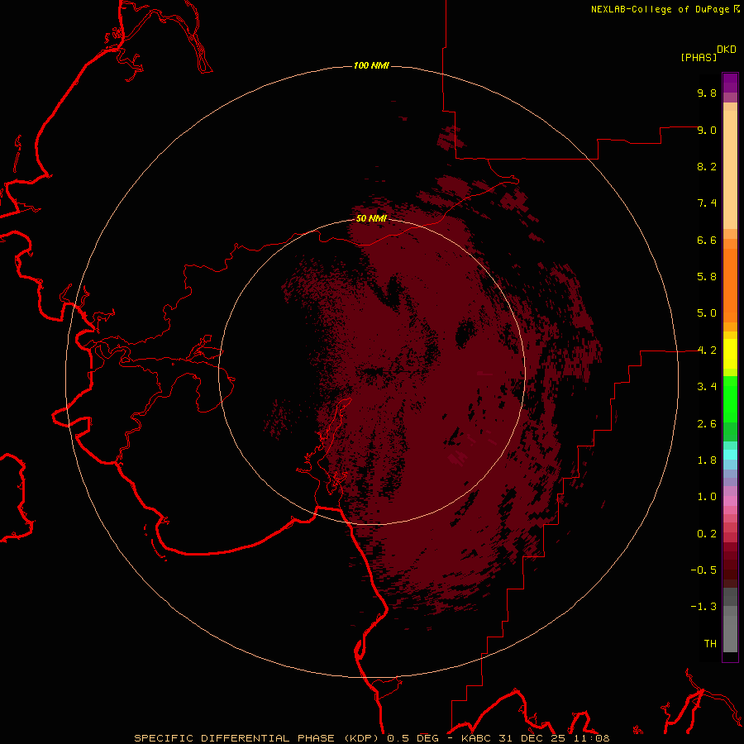Pick the long peach segment of the color bar
Viewport: 744px width, 744px height.
click(x=730, y=169)
